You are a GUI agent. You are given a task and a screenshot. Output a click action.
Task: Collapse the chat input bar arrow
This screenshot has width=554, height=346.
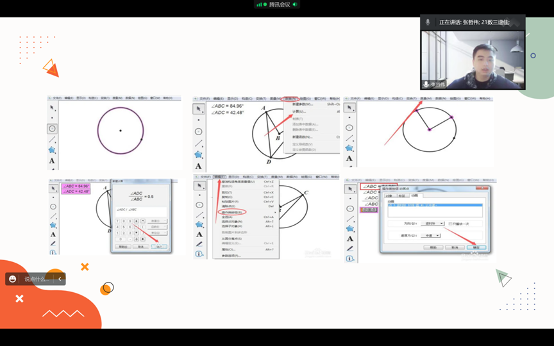60,279
